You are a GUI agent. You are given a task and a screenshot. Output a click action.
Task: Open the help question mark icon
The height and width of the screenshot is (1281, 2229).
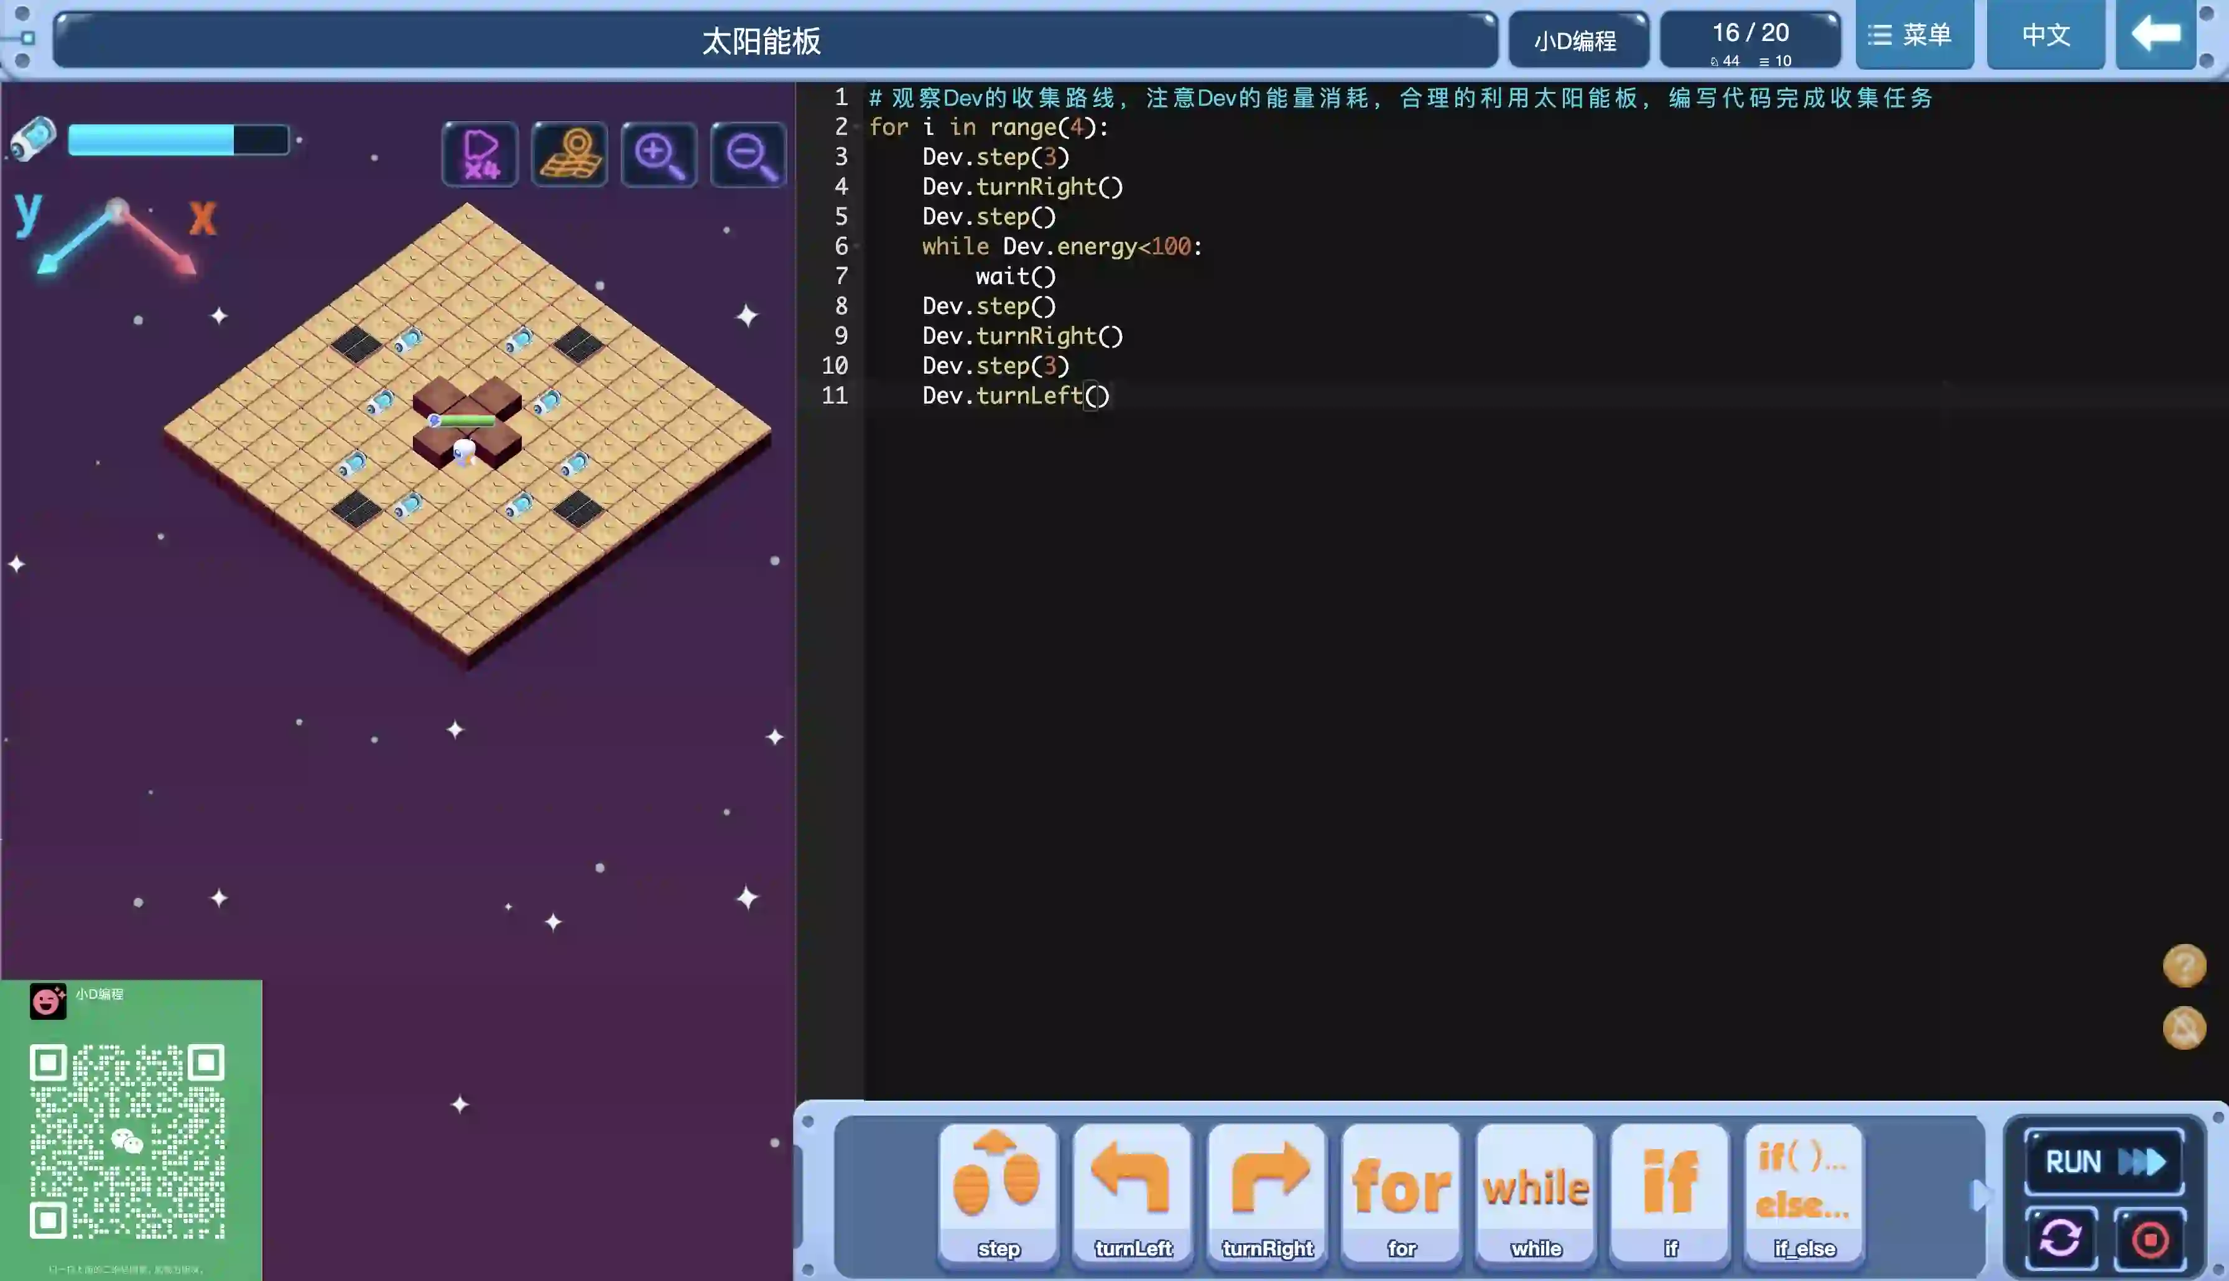point(2184,966)
